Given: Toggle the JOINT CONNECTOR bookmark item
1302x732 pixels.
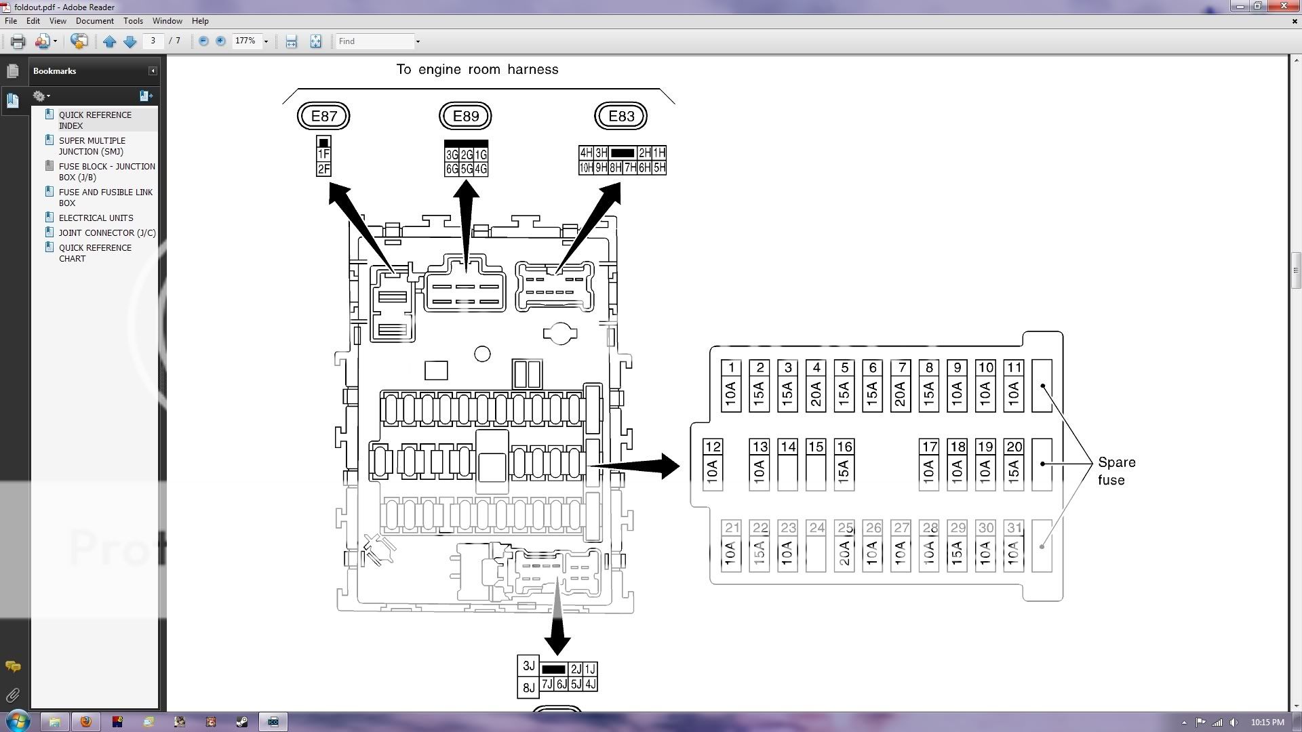Looking at the screenshot, I should [106, 232].
